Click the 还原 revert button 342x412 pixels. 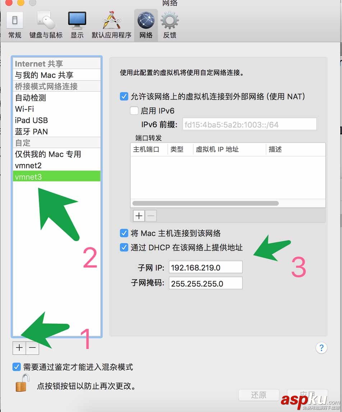click(x=259, y=395)
